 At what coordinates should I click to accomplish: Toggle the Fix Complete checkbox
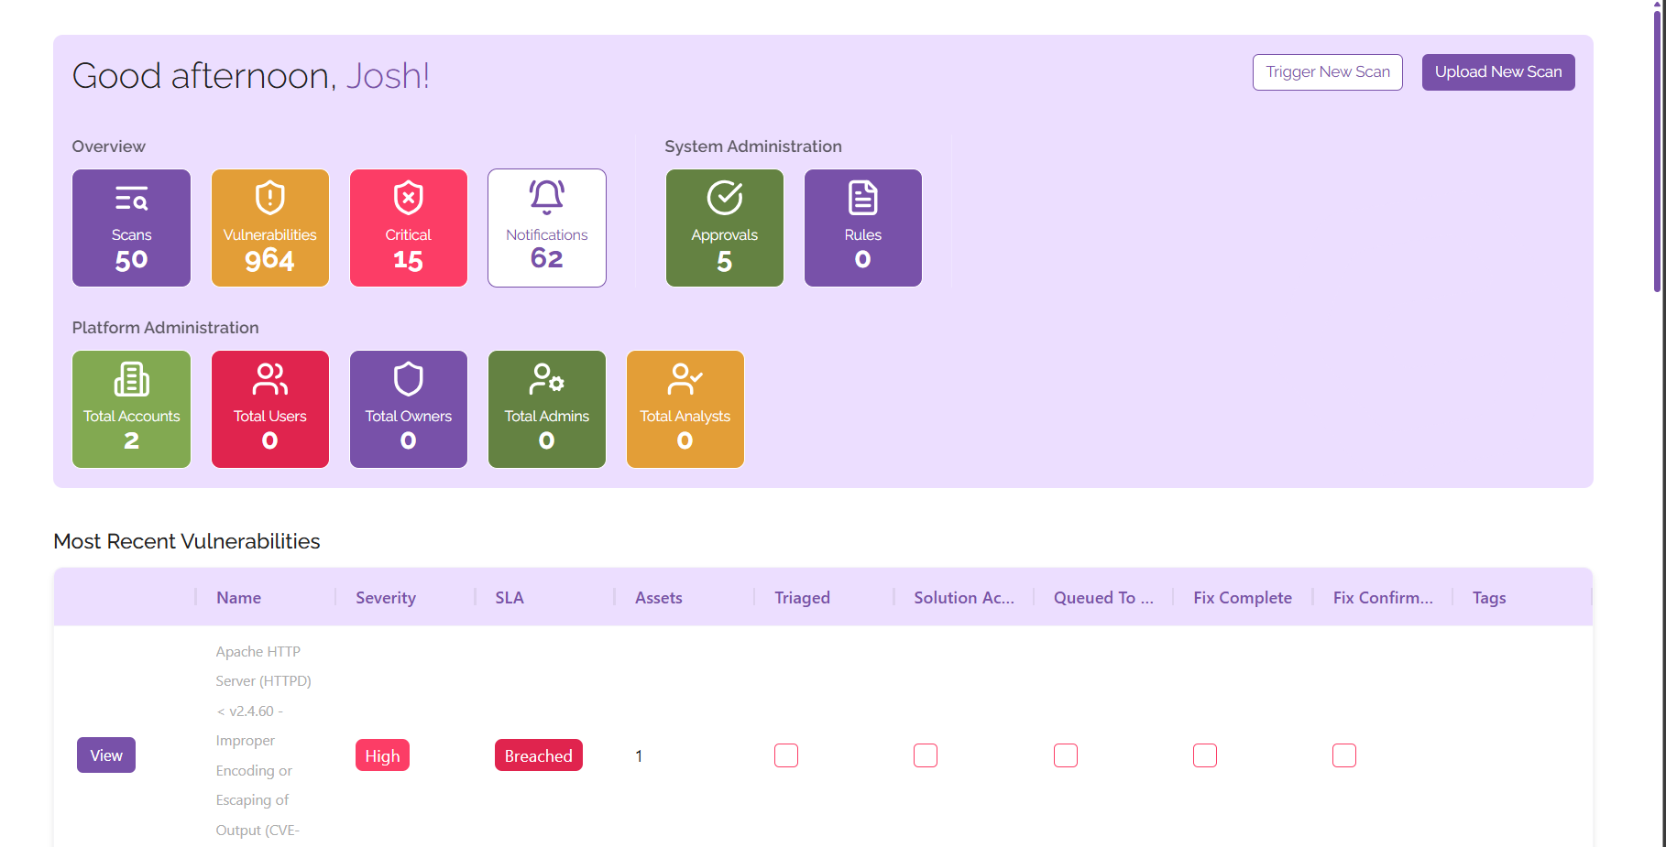tap(1205, 755)
